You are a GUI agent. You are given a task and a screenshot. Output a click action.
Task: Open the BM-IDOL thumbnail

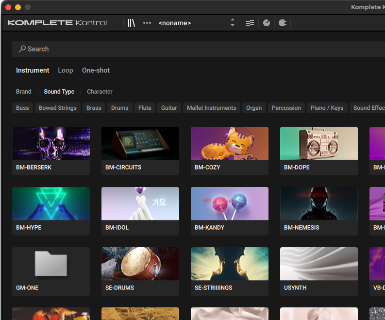140,203
